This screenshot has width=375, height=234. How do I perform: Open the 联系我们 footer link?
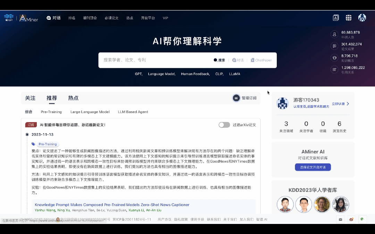[x=214, y=219]
